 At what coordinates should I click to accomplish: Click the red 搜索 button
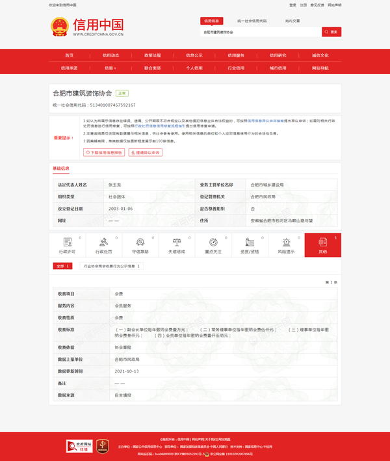pyautogui.click(x=331, y=32)
